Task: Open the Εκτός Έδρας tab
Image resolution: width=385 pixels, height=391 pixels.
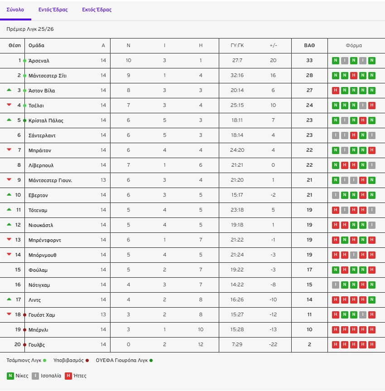Action: (96, 10)
